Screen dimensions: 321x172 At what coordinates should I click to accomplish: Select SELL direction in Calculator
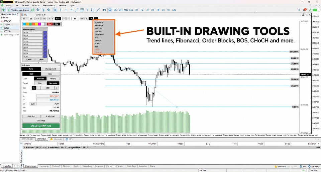pyautogui.click(x=50, y=74)
